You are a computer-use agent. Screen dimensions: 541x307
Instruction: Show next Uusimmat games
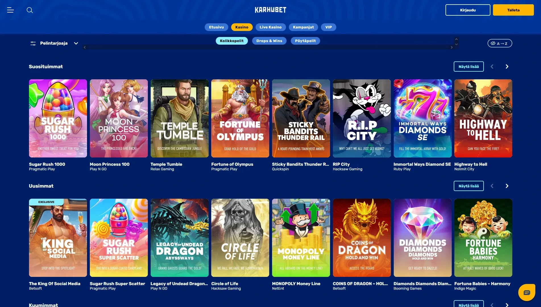click(507, 186)
